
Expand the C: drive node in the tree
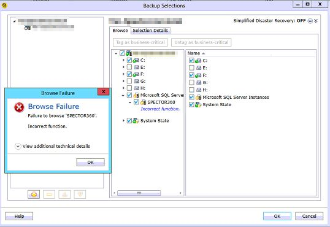point(123,60)
